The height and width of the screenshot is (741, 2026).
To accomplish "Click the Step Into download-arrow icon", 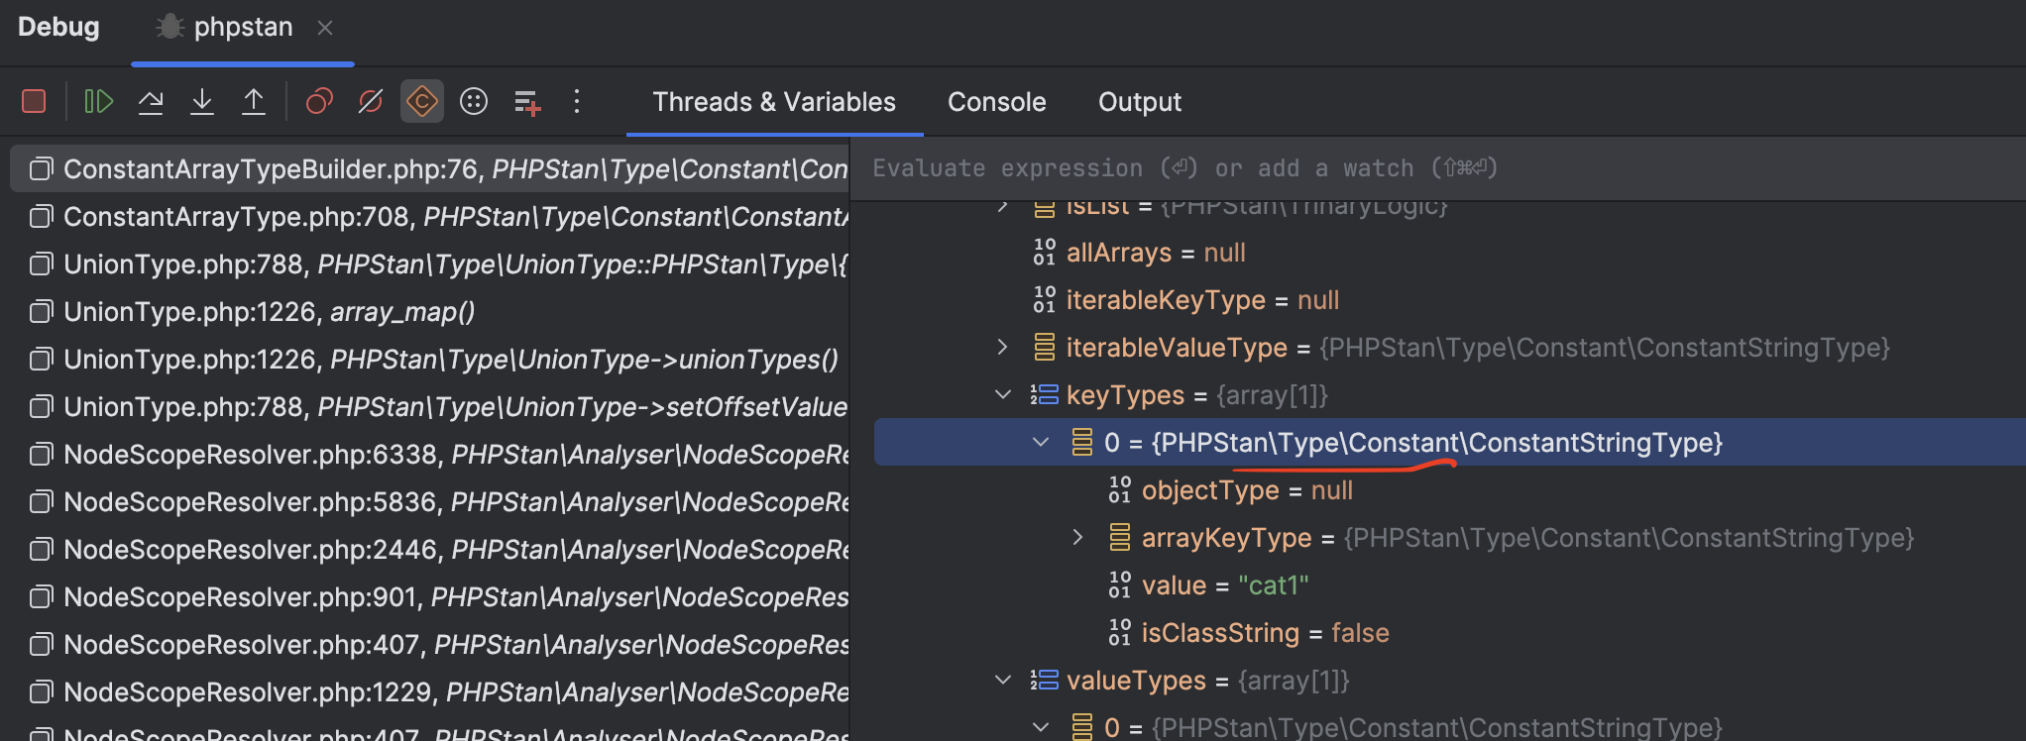I will pos(202,101).
